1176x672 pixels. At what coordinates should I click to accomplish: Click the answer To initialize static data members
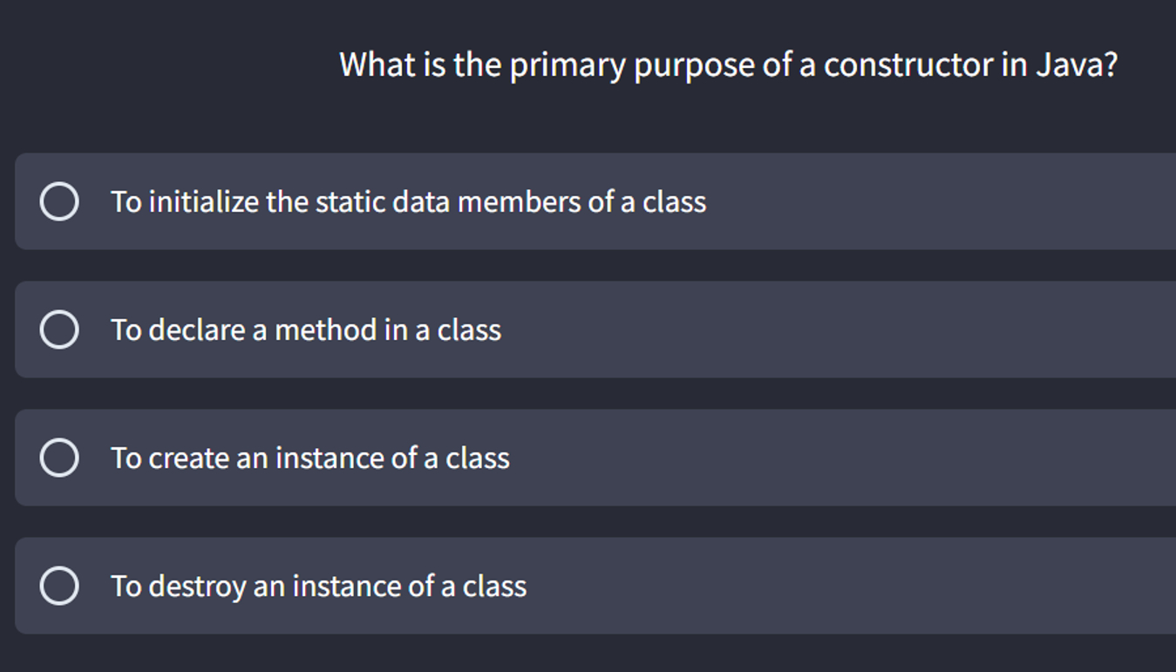(409, 201)
